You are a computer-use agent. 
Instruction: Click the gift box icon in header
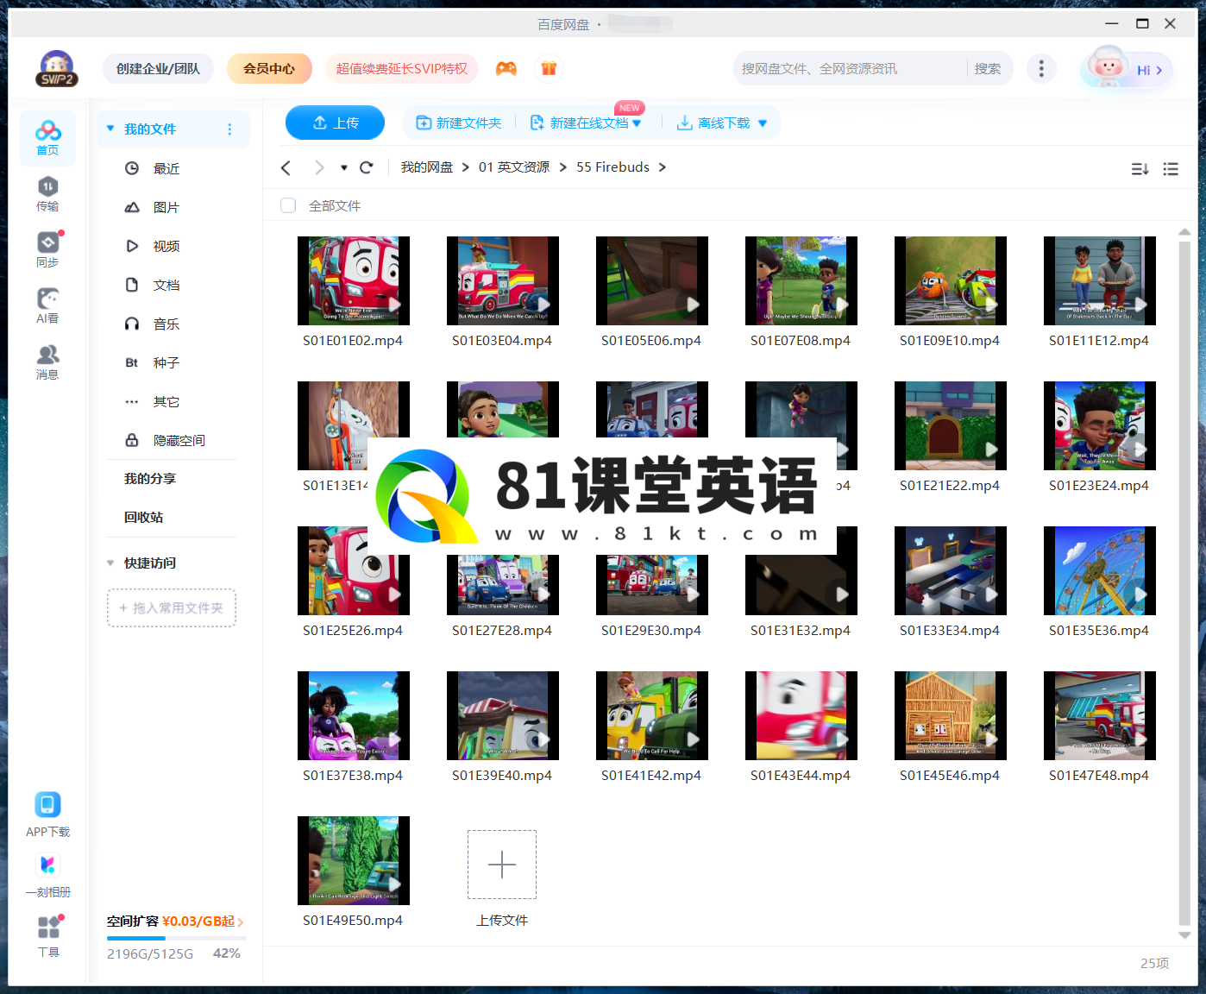tap(549, 69)
